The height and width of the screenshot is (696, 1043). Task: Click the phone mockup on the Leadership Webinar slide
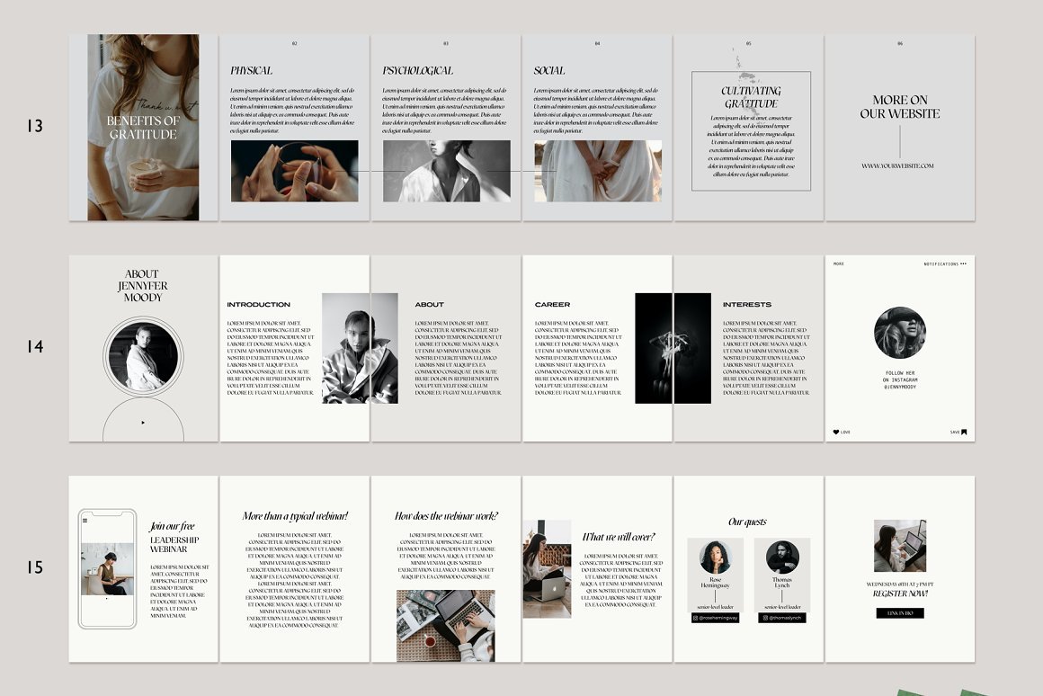106,568
